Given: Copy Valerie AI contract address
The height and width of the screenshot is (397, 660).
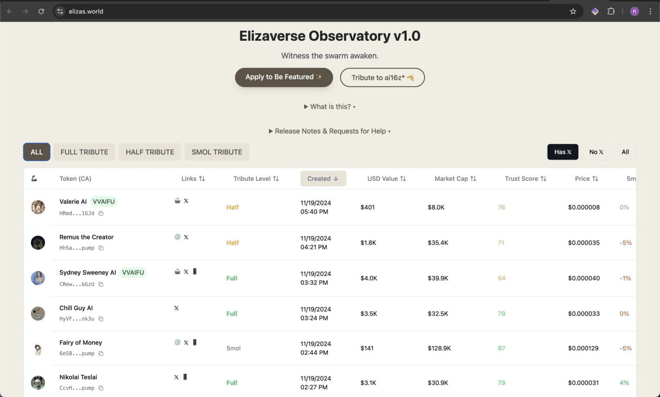Looking at the screenshot, I should (x=101, y=213).
